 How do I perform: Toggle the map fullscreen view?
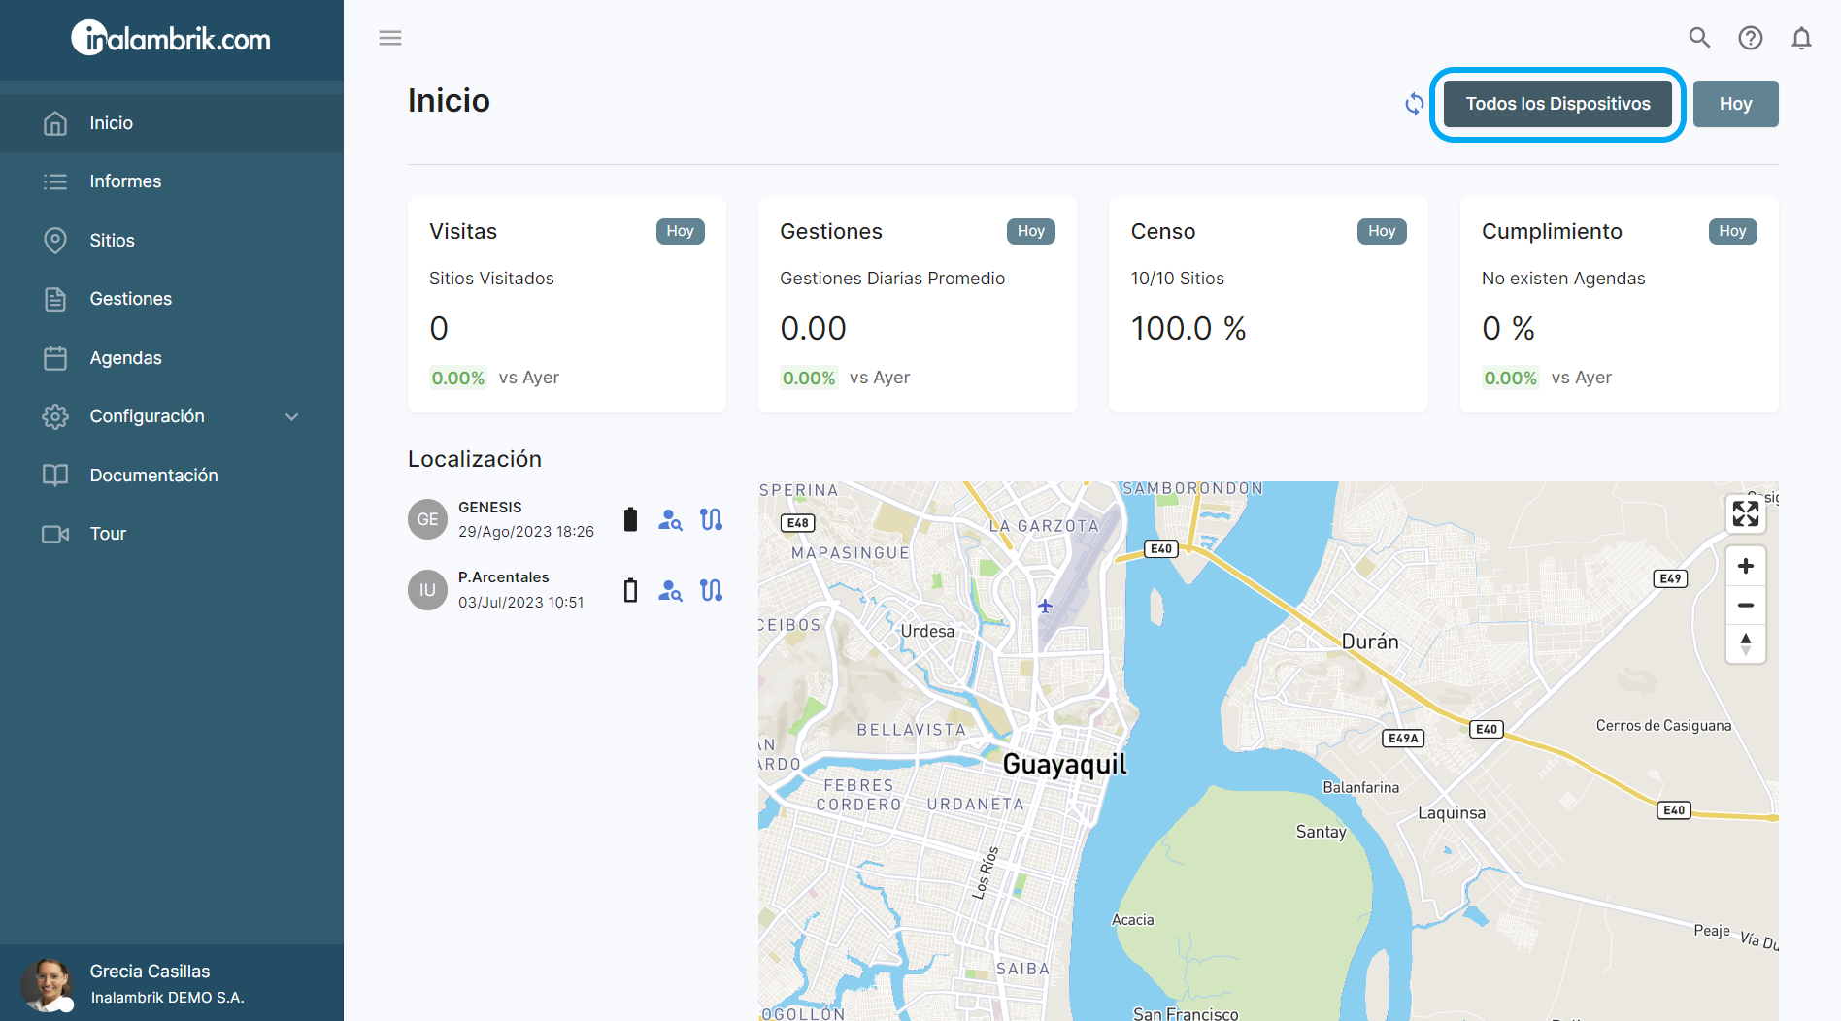1745,513
